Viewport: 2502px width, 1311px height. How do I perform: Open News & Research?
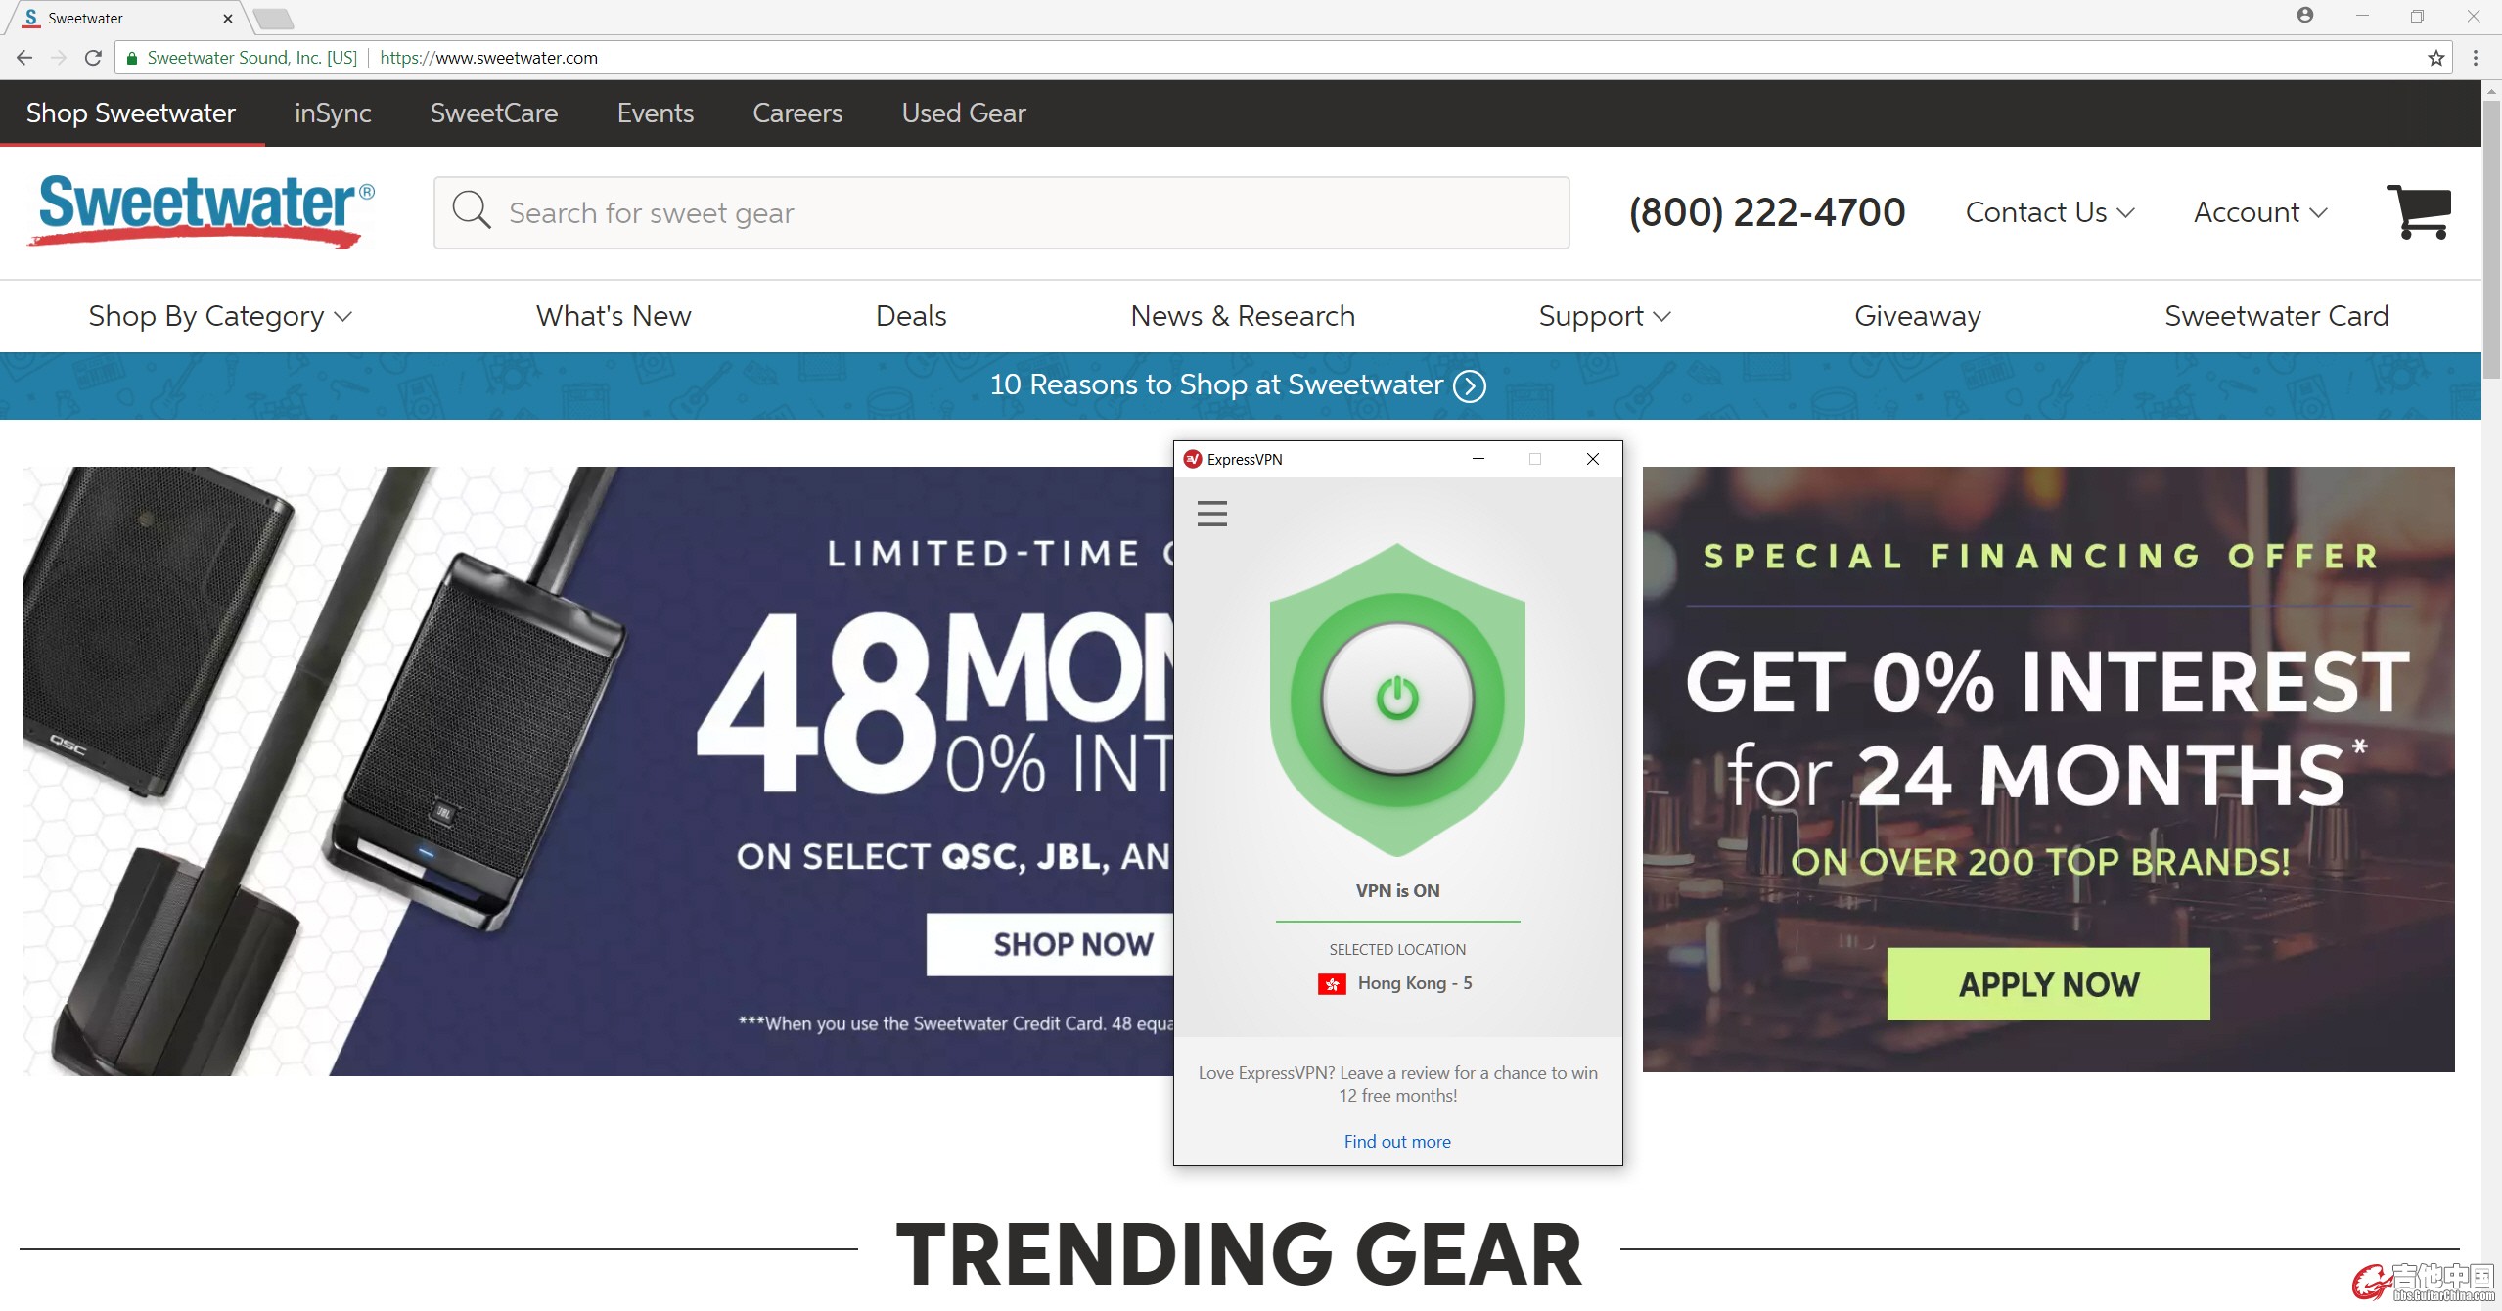pos(1243,316)
